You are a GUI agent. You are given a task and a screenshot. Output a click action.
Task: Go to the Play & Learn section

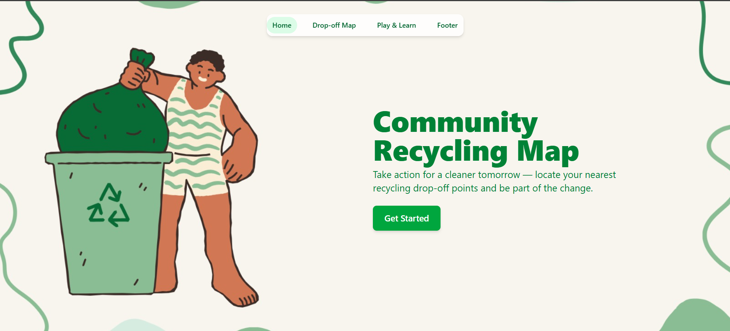pyautogui.click(x=396, y=25)
